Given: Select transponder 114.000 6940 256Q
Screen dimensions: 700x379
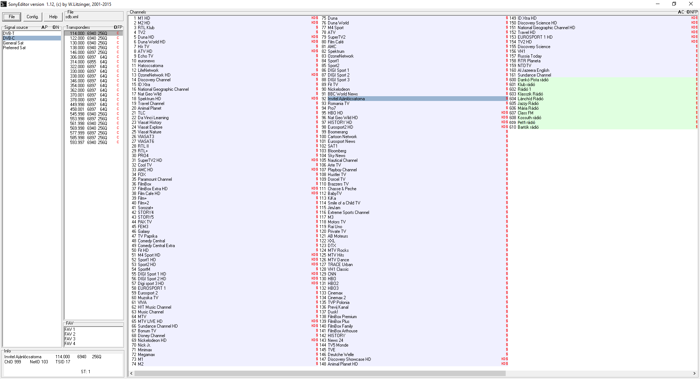Looking at the screenshot, I should point(94,34).
